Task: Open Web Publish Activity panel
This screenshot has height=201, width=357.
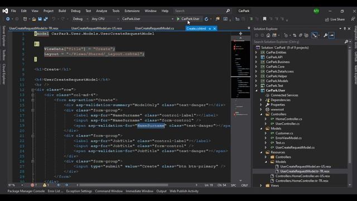Action: point(184,191)
